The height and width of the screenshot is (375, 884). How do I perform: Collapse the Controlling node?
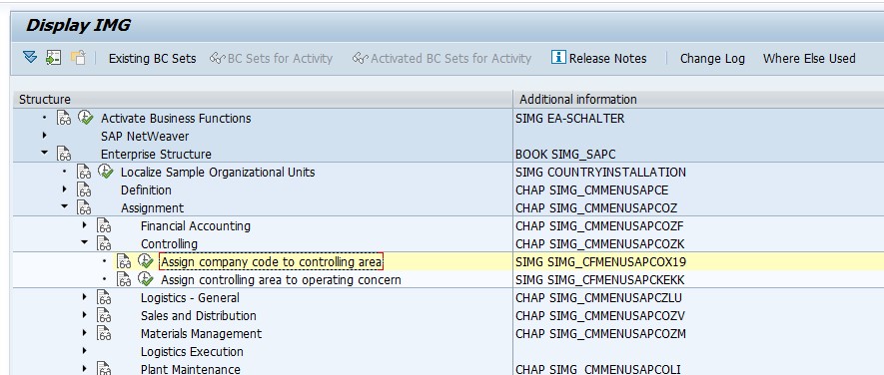[85, 242]
